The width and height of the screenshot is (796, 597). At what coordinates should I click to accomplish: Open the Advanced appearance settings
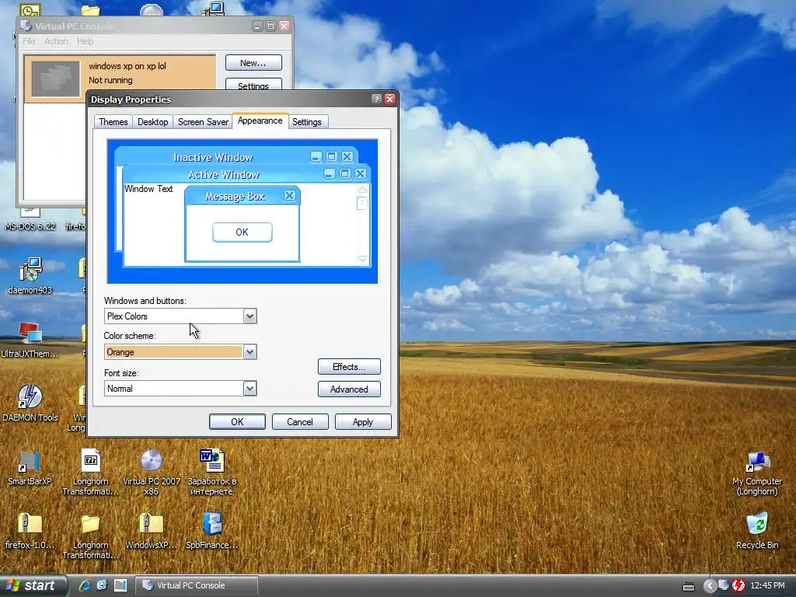pyautogui.click(x=349, y=389)
